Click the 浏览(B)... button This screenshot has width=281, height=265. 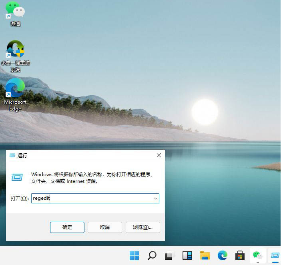[143, 227]
